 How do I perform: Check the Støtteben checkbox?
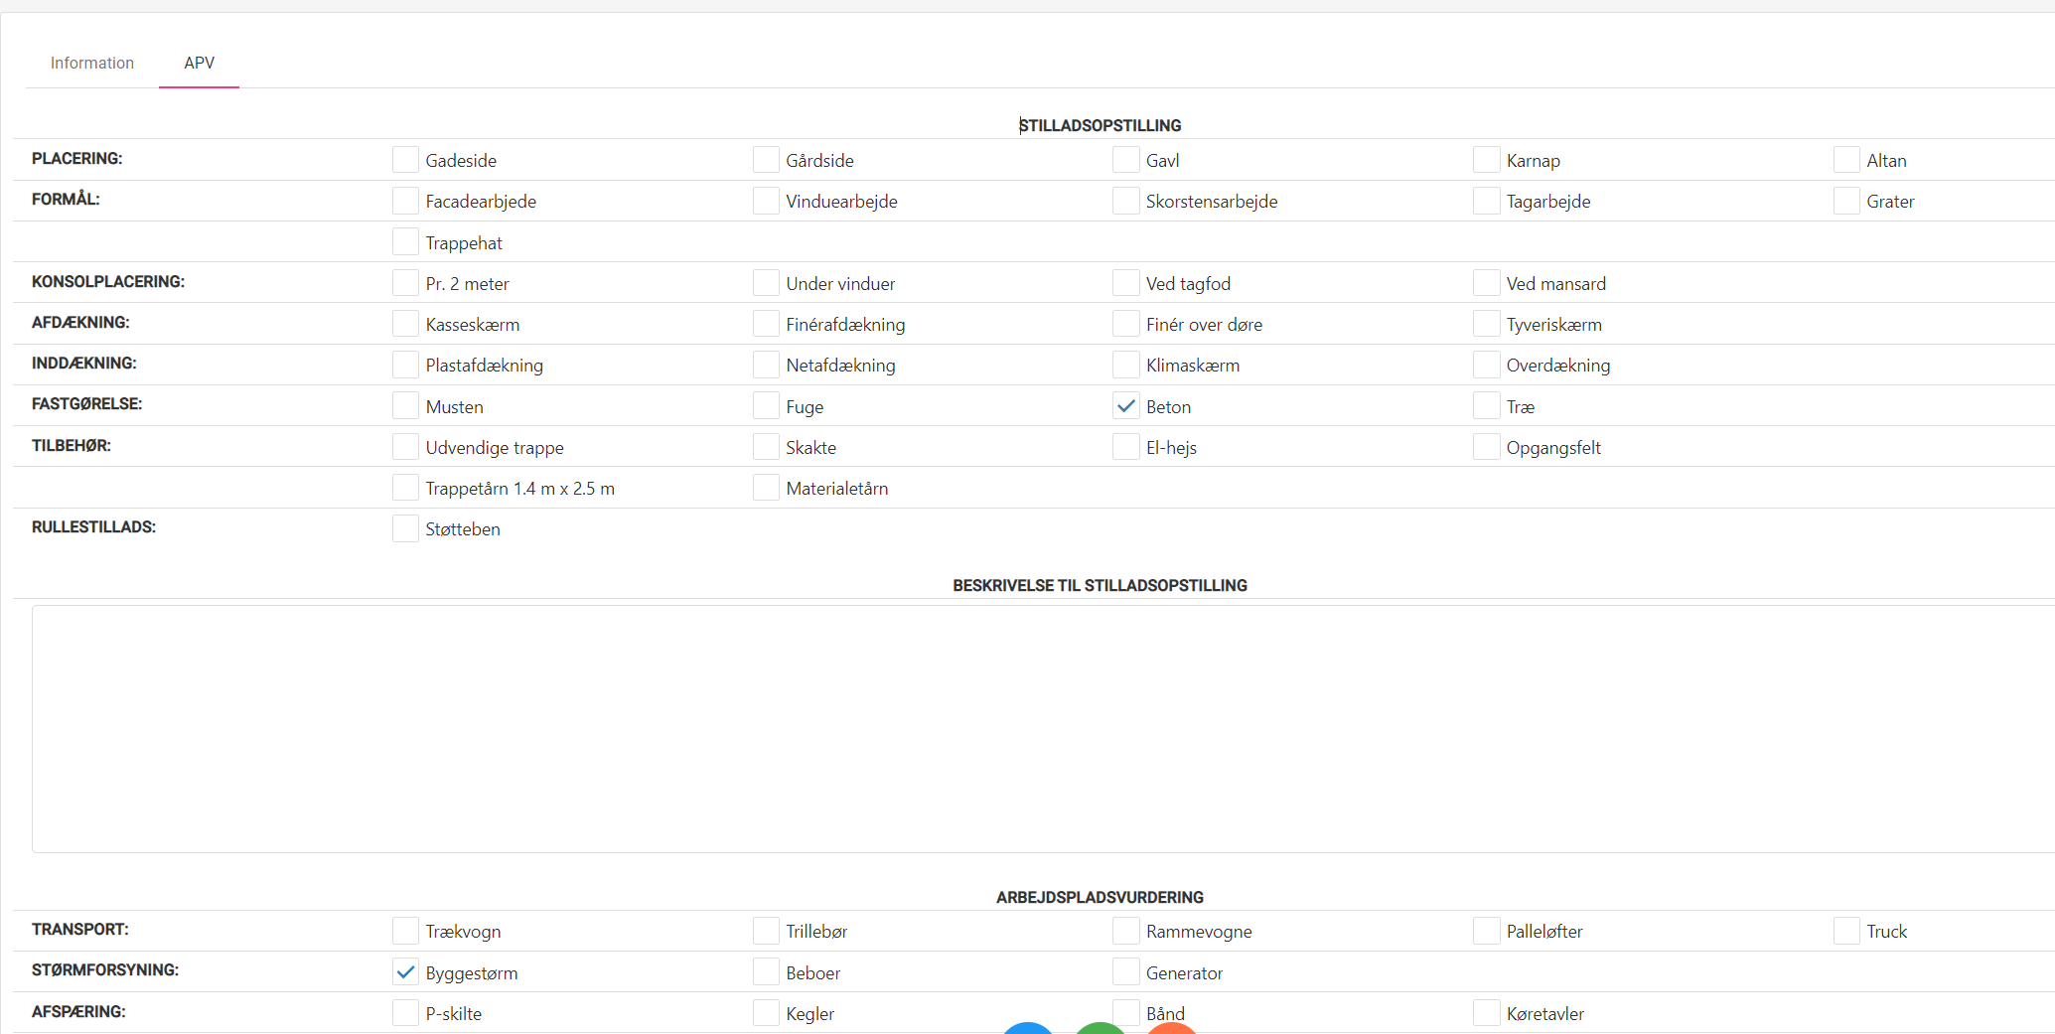pos(405,528)
